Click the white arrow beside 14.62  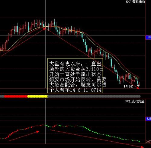(138, 86)
